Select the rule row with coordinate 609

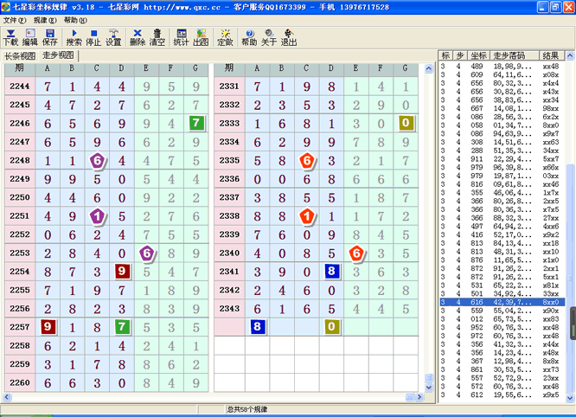pyautogui.click(x=502, y=74)
